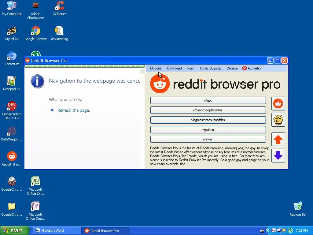Open the Order Goyslop menu
Viewport: 313px width, 235px height.
point(210,68)
